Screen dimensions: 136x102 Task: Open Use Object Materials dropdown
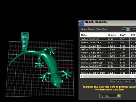(123, 81)
